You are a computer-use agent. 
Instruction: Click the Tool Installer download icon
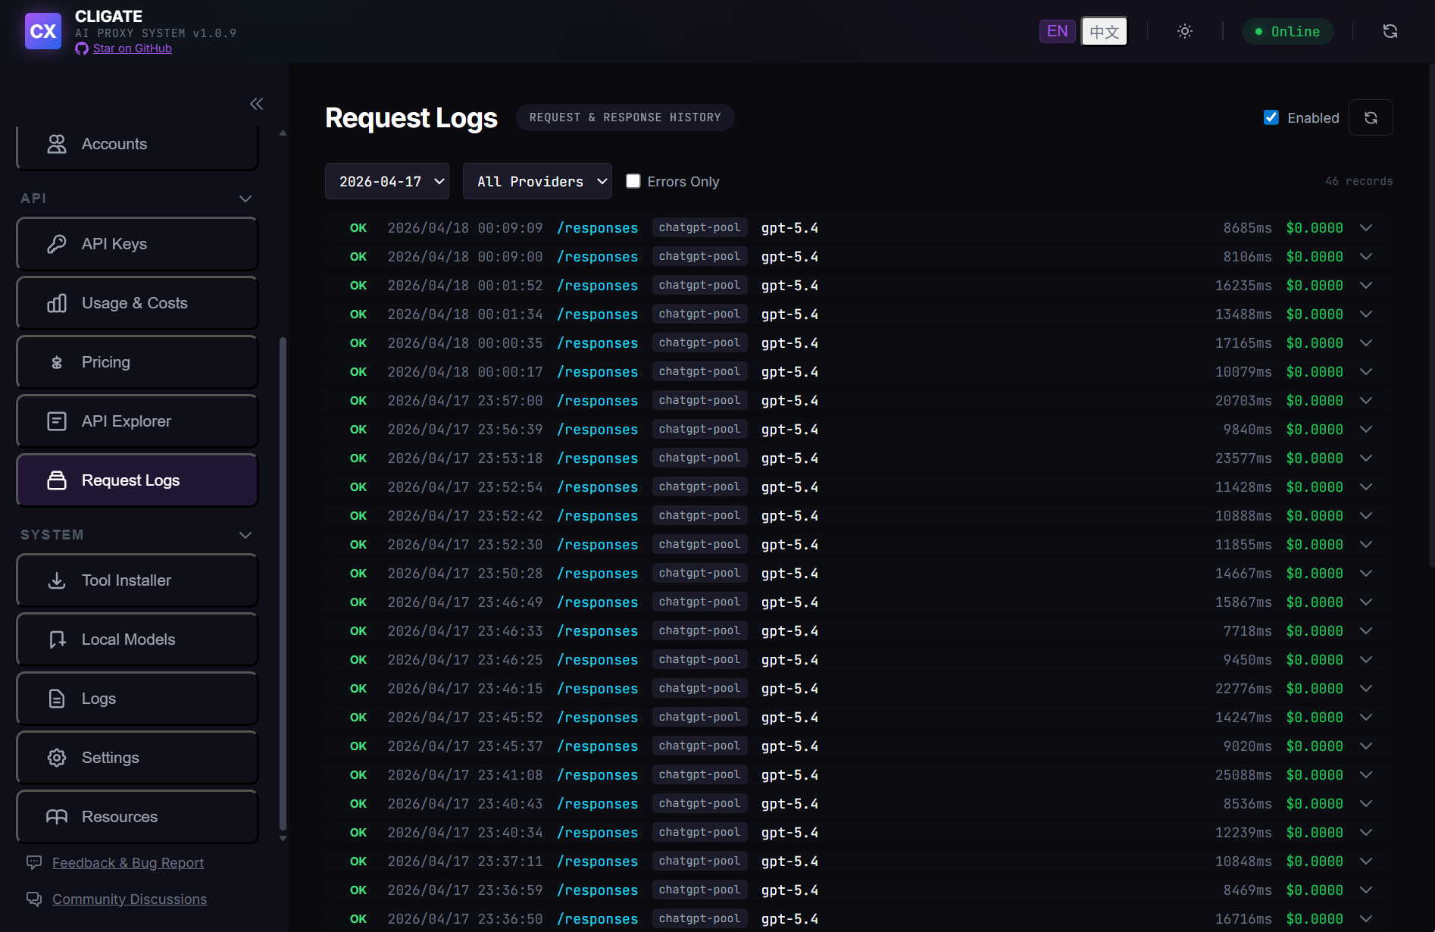click(57, 580)
